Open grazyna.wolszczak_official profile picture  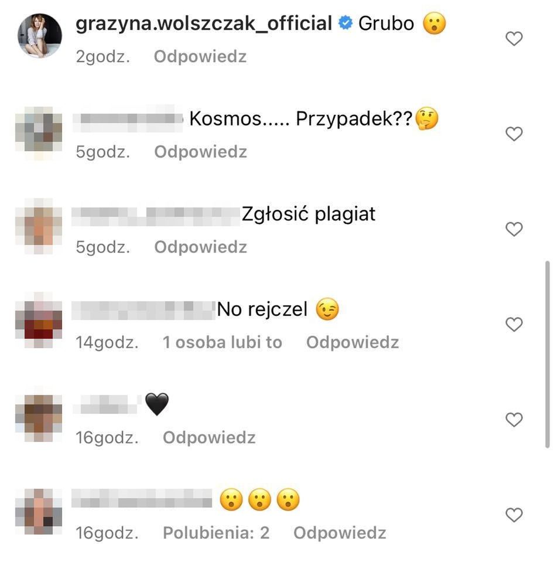(x=40, y=36)
